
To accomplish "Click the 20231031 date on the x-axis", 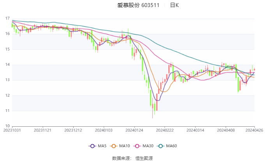I will pyautogui.click(x=12, y=130).
